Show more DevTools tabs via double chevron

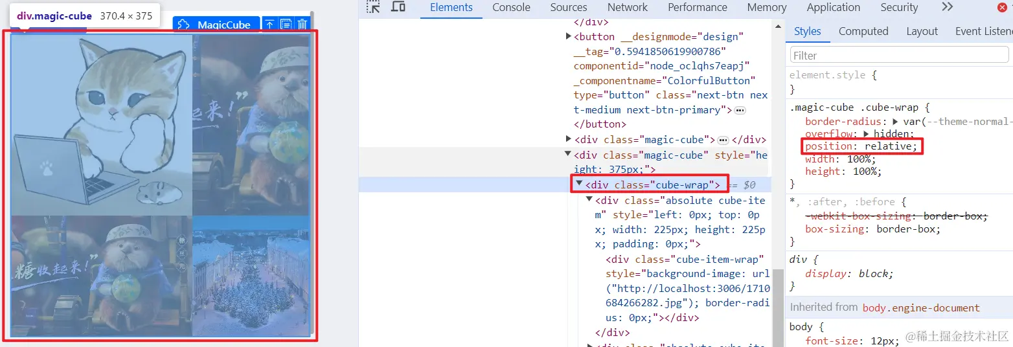click(947, 7)
